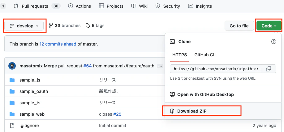Click the .gitignore file icon

(x=12, y=126)
